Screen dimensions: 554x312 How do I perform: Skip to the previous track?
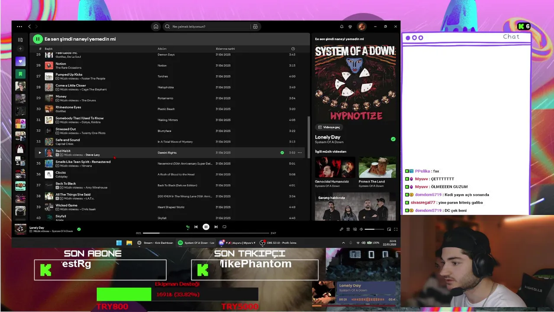click(196, 227)
